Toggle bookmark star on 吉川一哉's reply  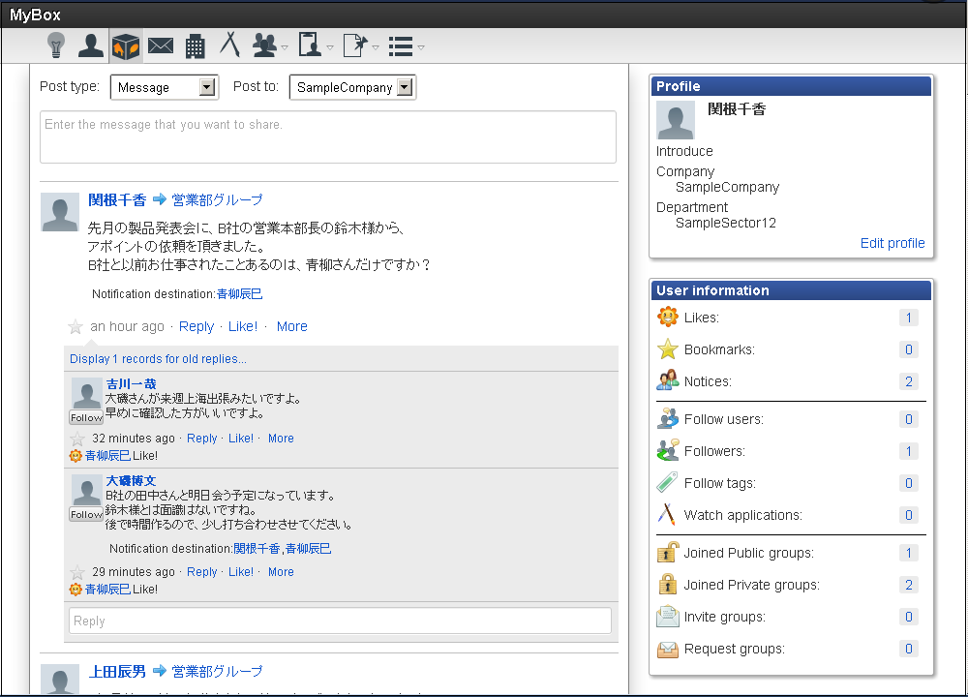77,439
